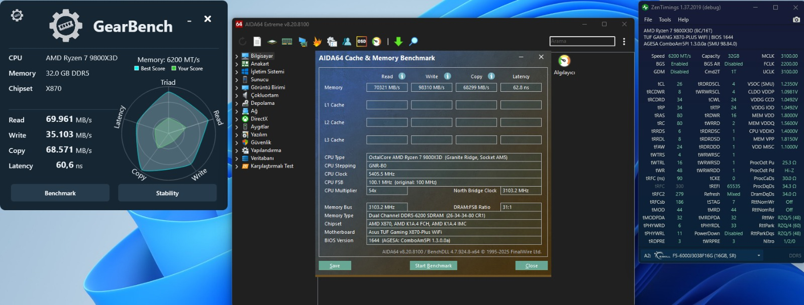Open the OSD panel icon

tap(361, 42)
